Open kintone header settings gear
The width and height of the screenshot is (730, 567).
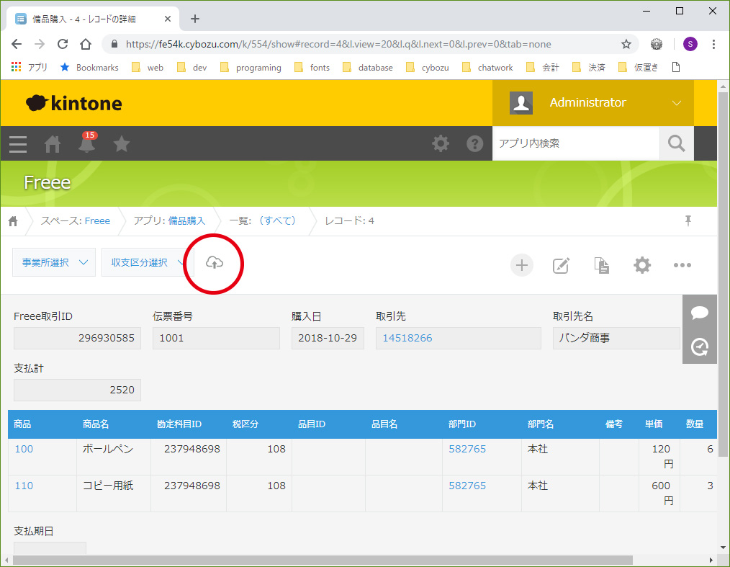441,143
